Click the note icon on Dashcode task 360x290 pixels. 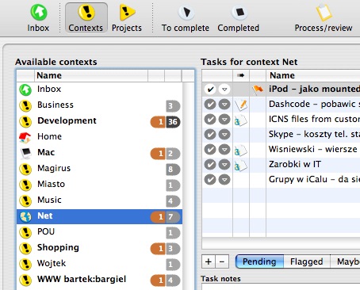(x=241, y=105)
